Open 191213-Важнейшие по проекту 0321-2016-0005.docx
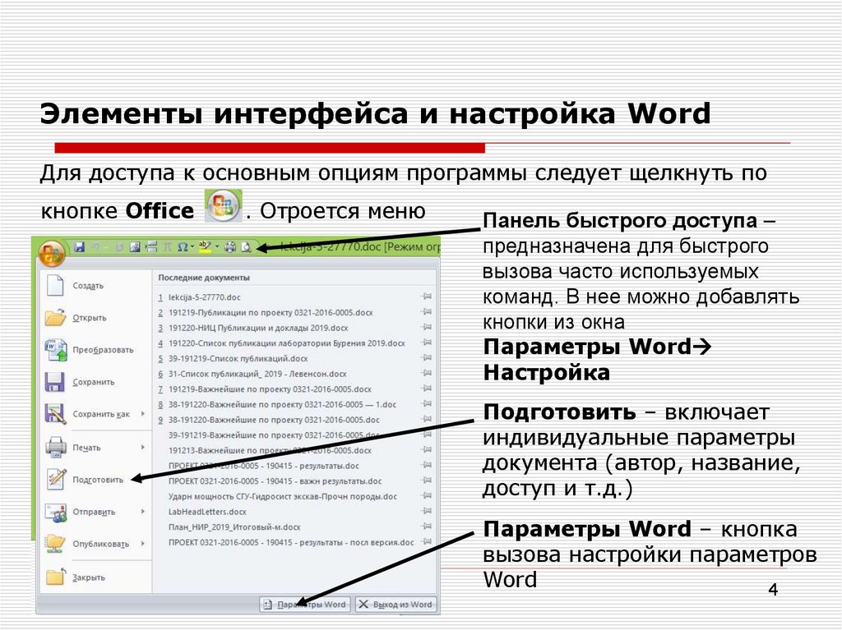842x630 pixels. (270, 450)
